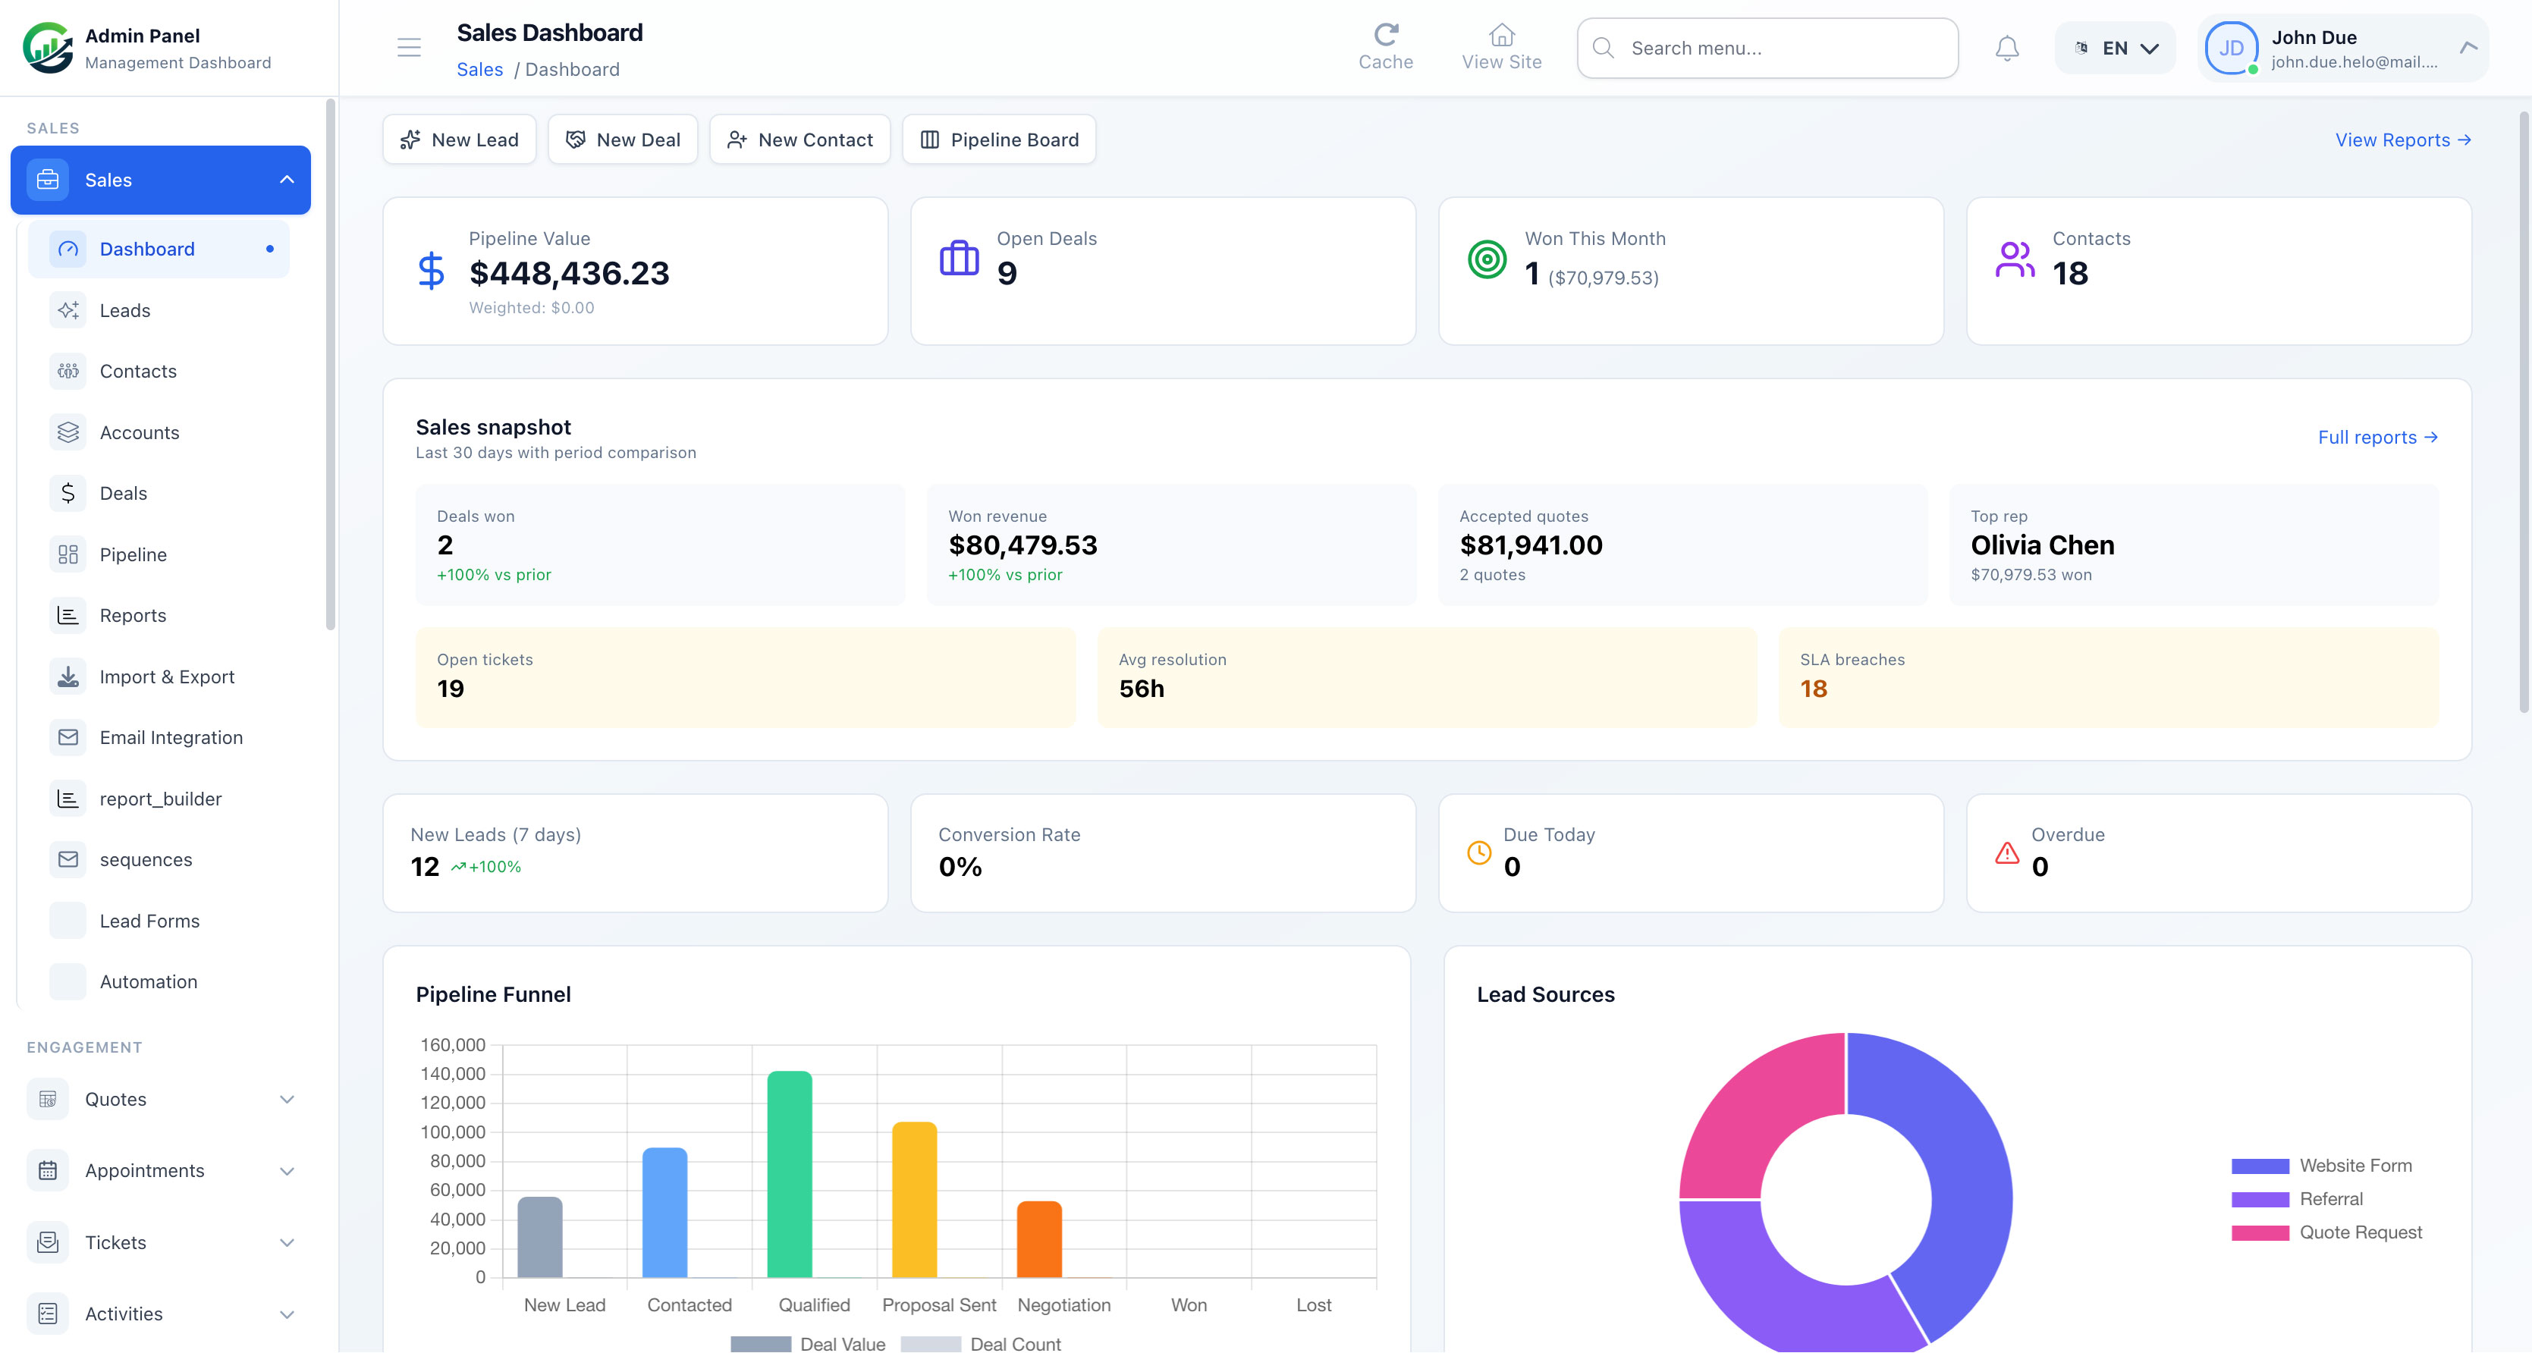Click the Dashboard gauge icon in sidebar
Image resolution: width=2532 pixels, height=1353 pixels.
click(68, 250)
